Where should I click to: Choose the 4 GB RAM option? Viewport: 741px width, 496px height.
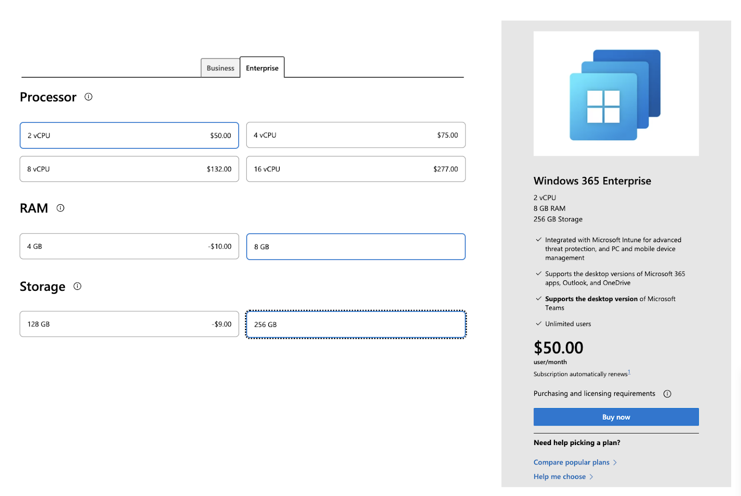[129, 246]
